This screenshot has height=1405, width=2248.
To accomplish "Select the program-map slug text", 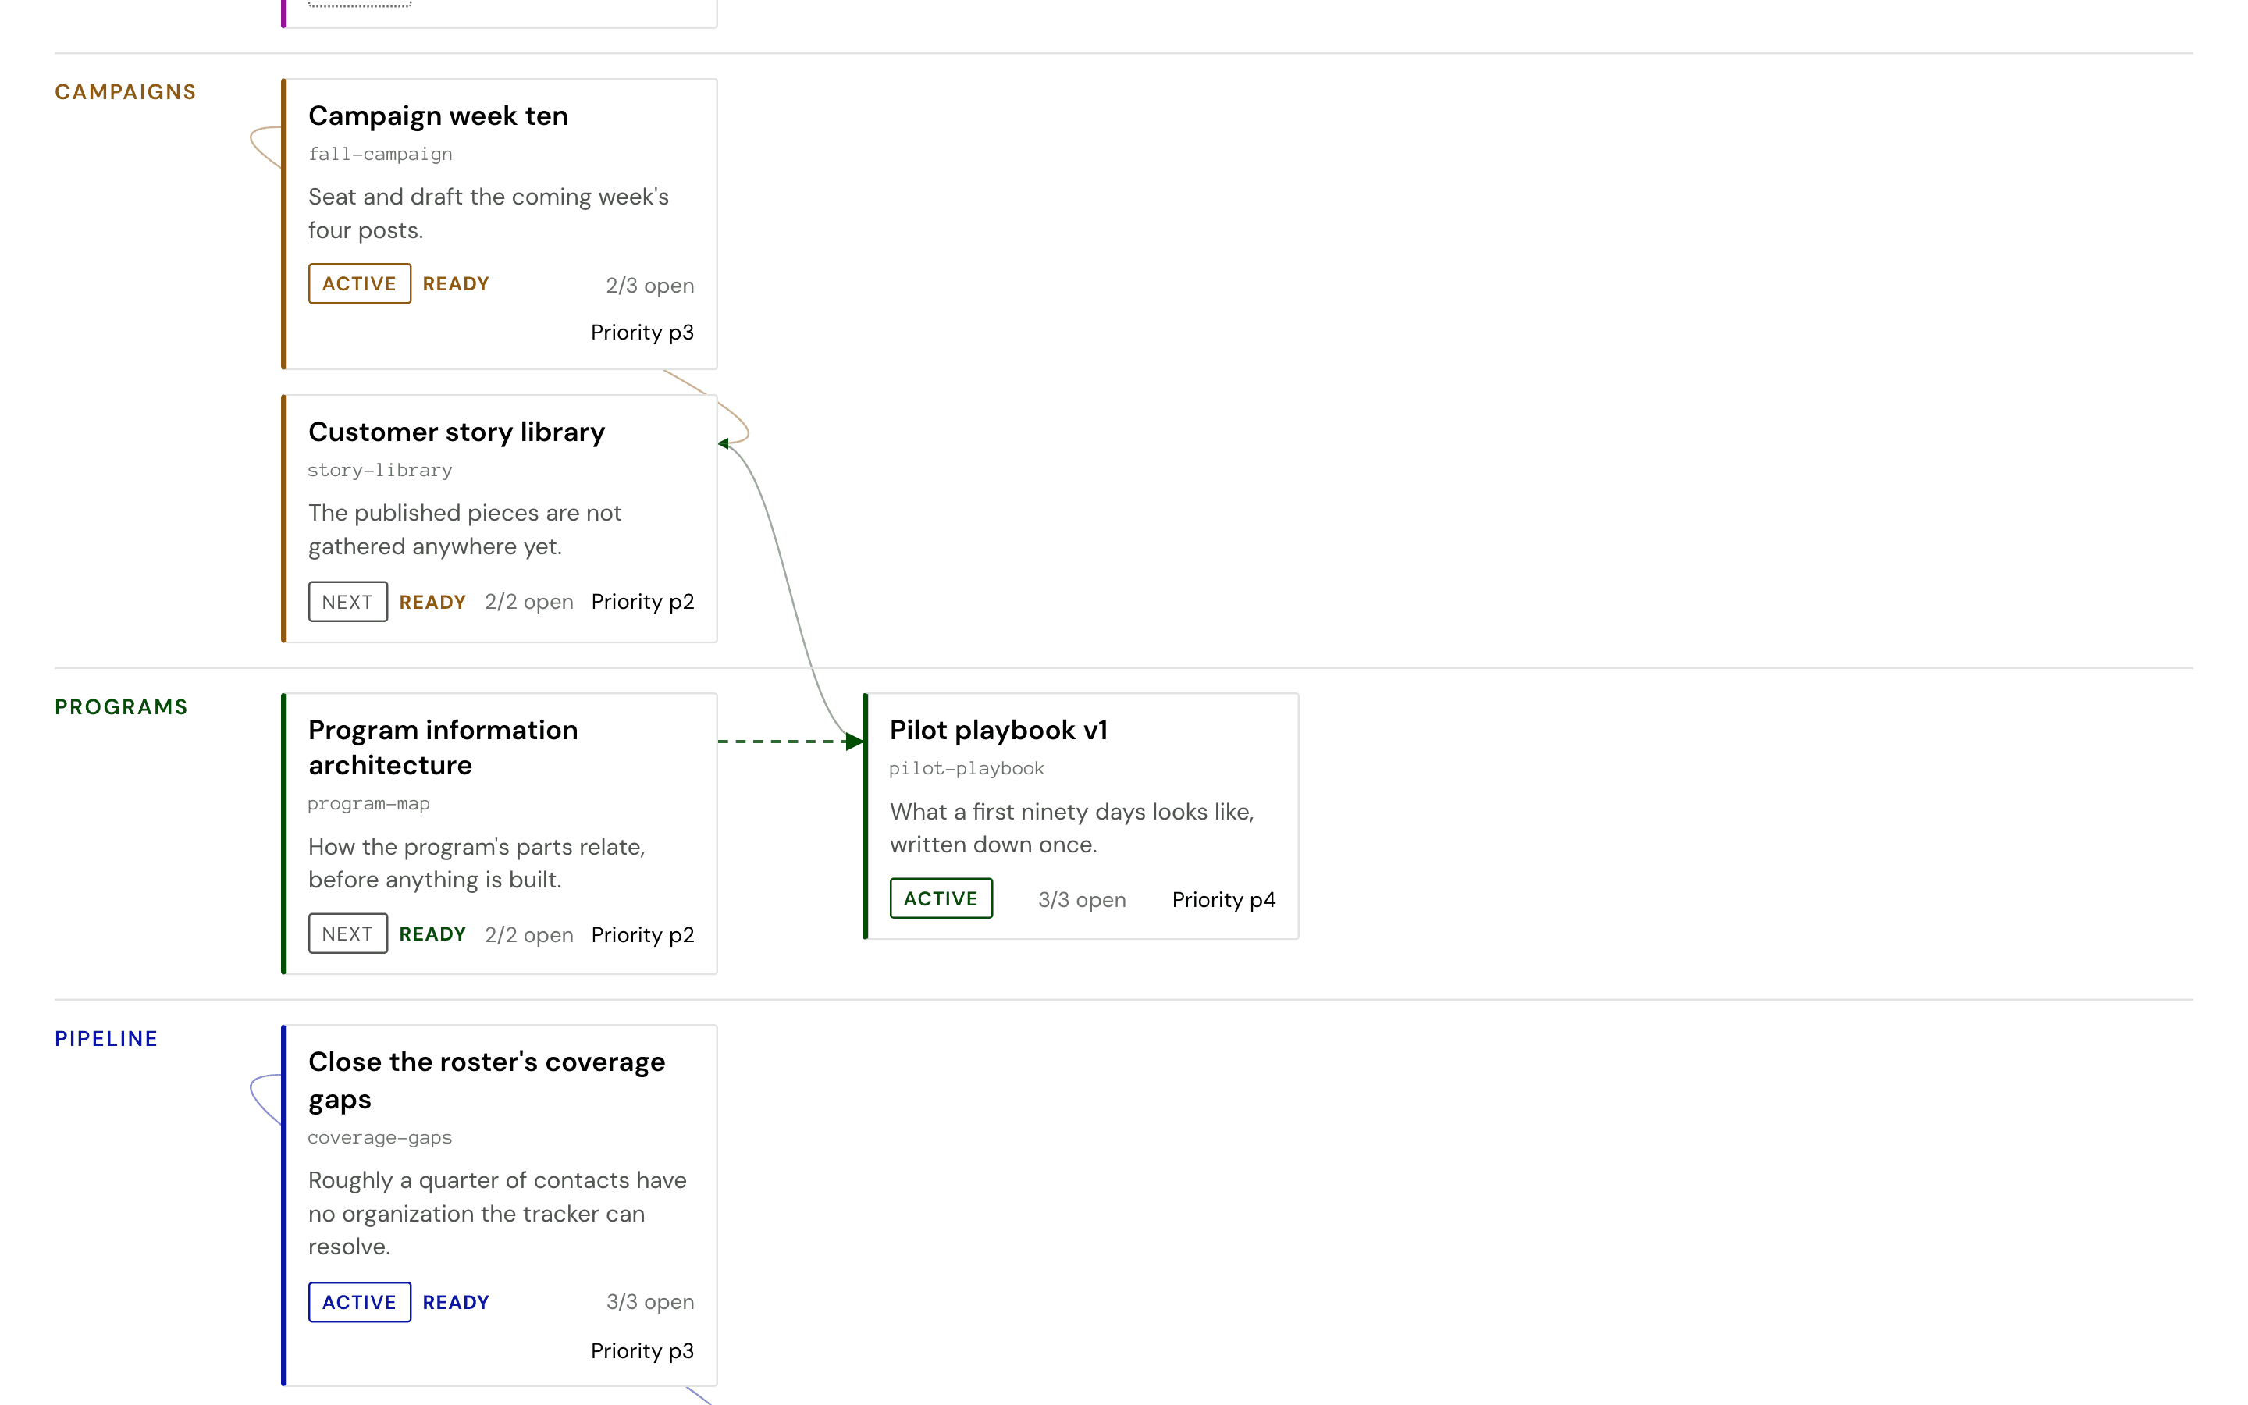I will click(x=368, y=804).
